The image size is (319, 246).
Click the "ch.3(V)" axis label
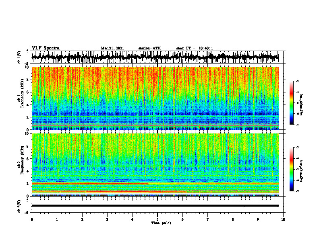(x=19, y=206)
